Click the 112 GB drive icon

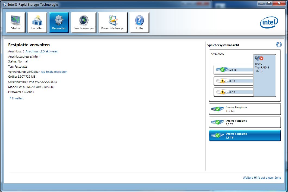tap(217, 109)
